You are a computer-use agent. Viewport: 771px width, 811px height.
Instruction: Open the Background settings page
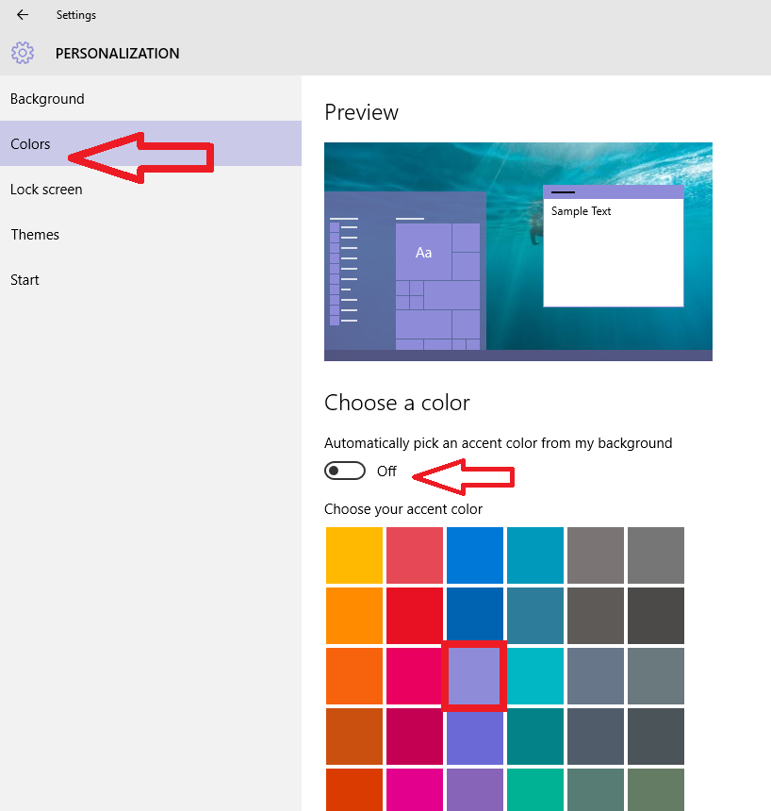coord(47,98)
